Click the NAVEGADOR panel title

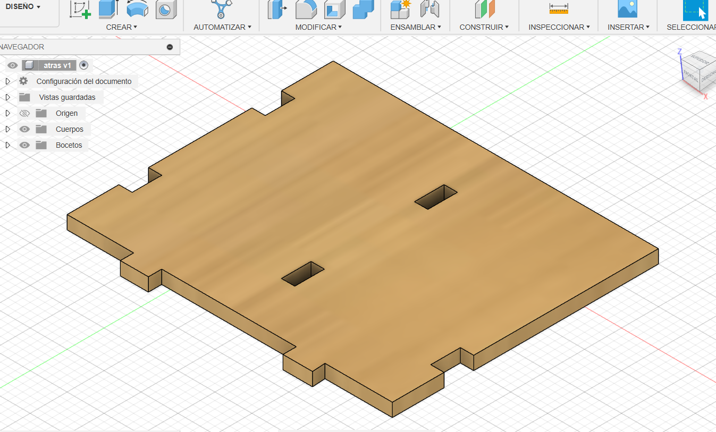(22, 47)
